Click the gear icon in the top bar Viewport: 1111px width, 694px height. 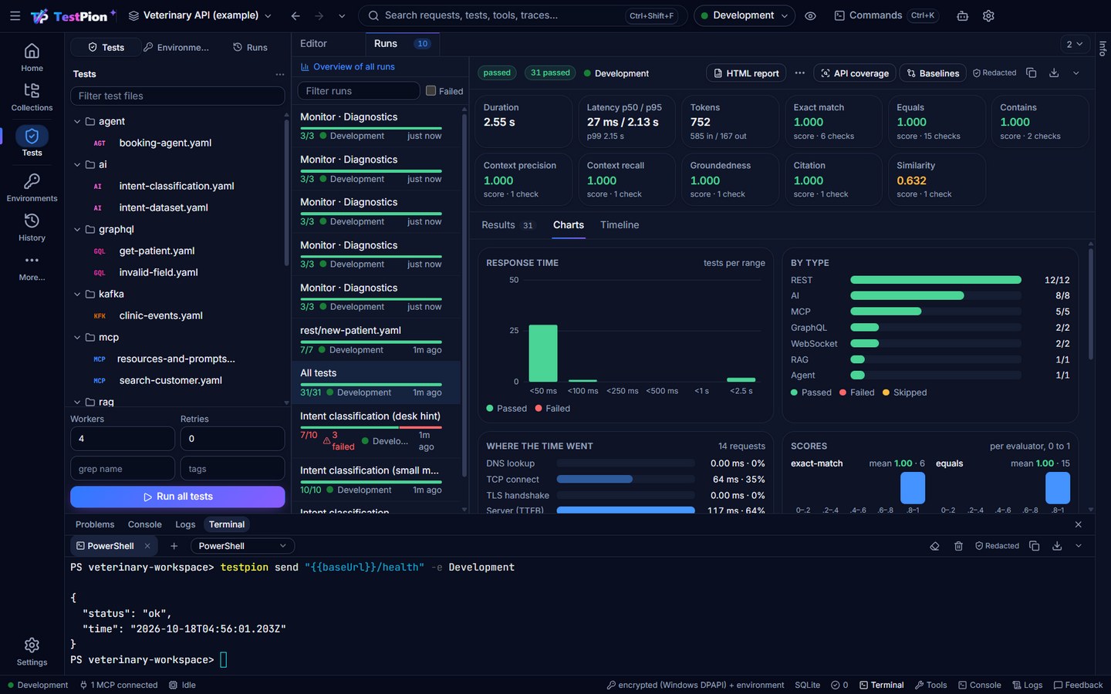click(x=988, y=15)
